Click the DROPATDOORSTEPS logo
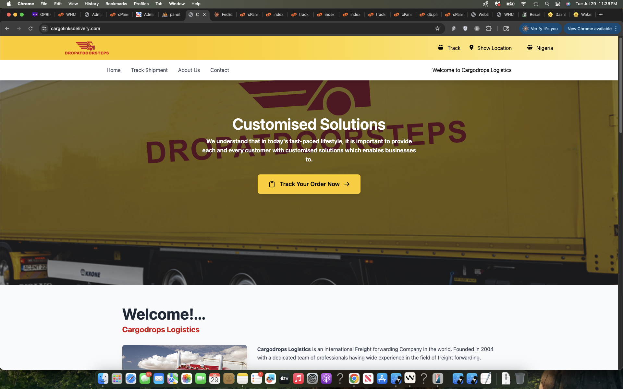Screen dimensions: 623x389 point(87,48)
